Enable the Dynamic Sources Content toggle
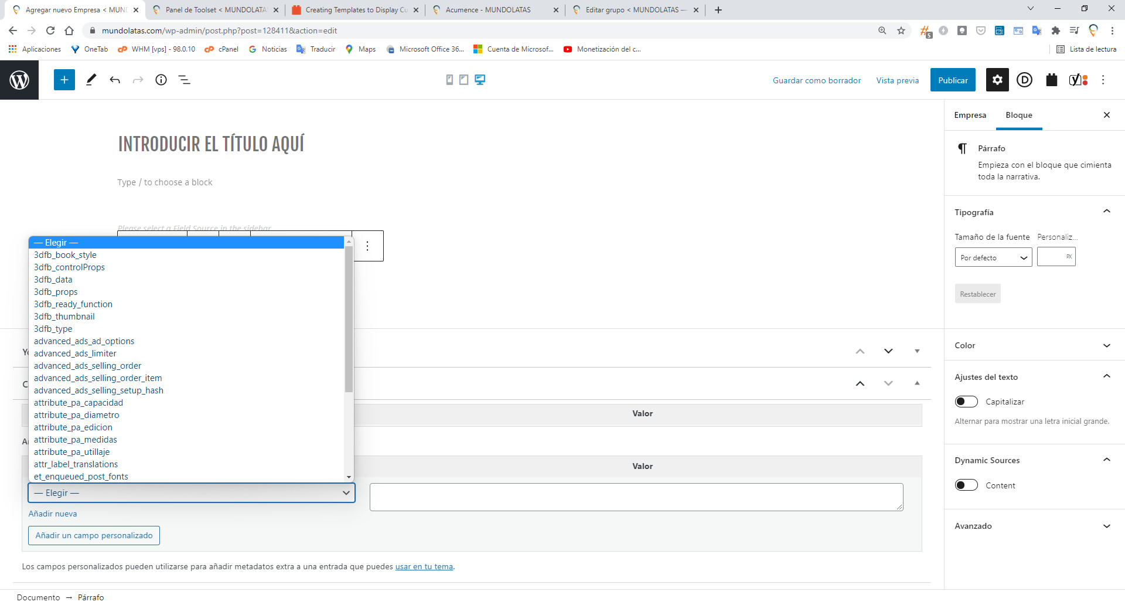1125x605 pixels. pos(966,485)
